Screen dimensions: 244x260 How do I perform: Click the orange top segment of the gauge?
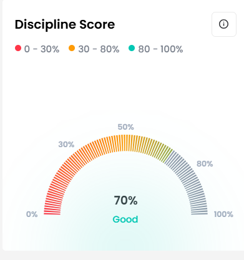click(x=125, y=143)
